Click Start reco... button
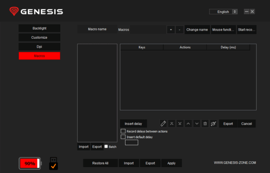Image resolution: width=270 pixels, height=173 pixels. coord(247,30)
